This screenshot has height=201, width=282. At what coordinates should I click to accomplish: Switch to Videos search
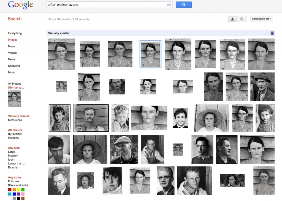pos(12,53)
